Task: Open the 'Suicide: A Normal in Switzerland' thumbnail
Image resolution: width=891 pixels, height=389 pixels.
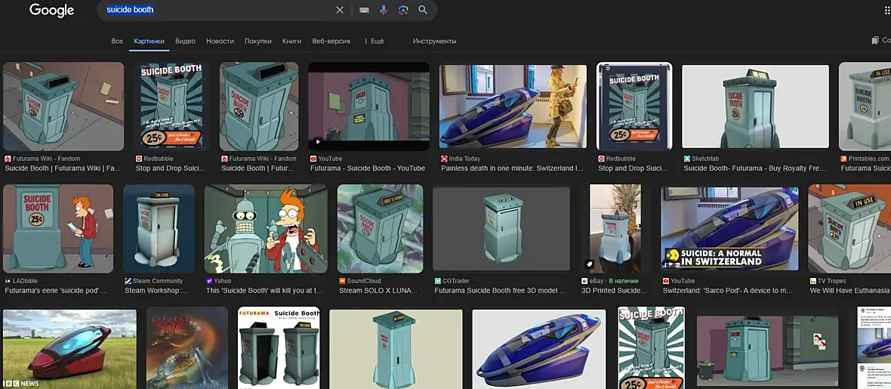Action: tap(729, 229)
